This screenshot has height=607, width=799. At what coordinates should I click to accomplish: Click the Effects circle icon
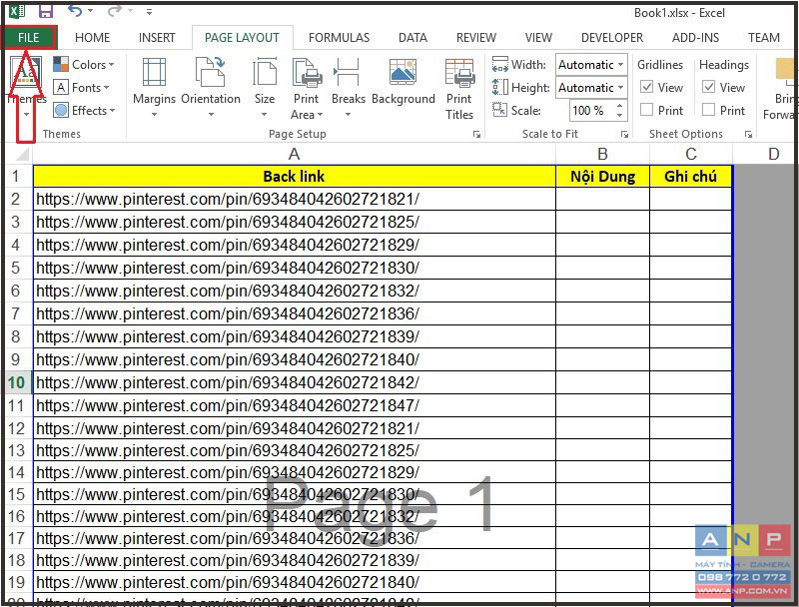tap(61, 110)
